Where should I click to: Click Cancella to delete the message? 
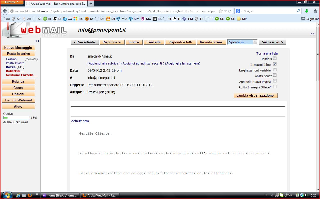click(154, 42)
